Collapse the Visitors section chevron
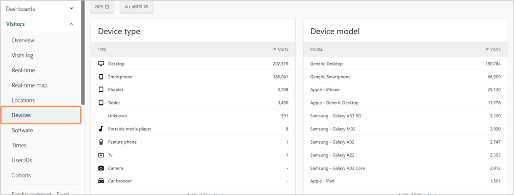 (x=72, y=24)
